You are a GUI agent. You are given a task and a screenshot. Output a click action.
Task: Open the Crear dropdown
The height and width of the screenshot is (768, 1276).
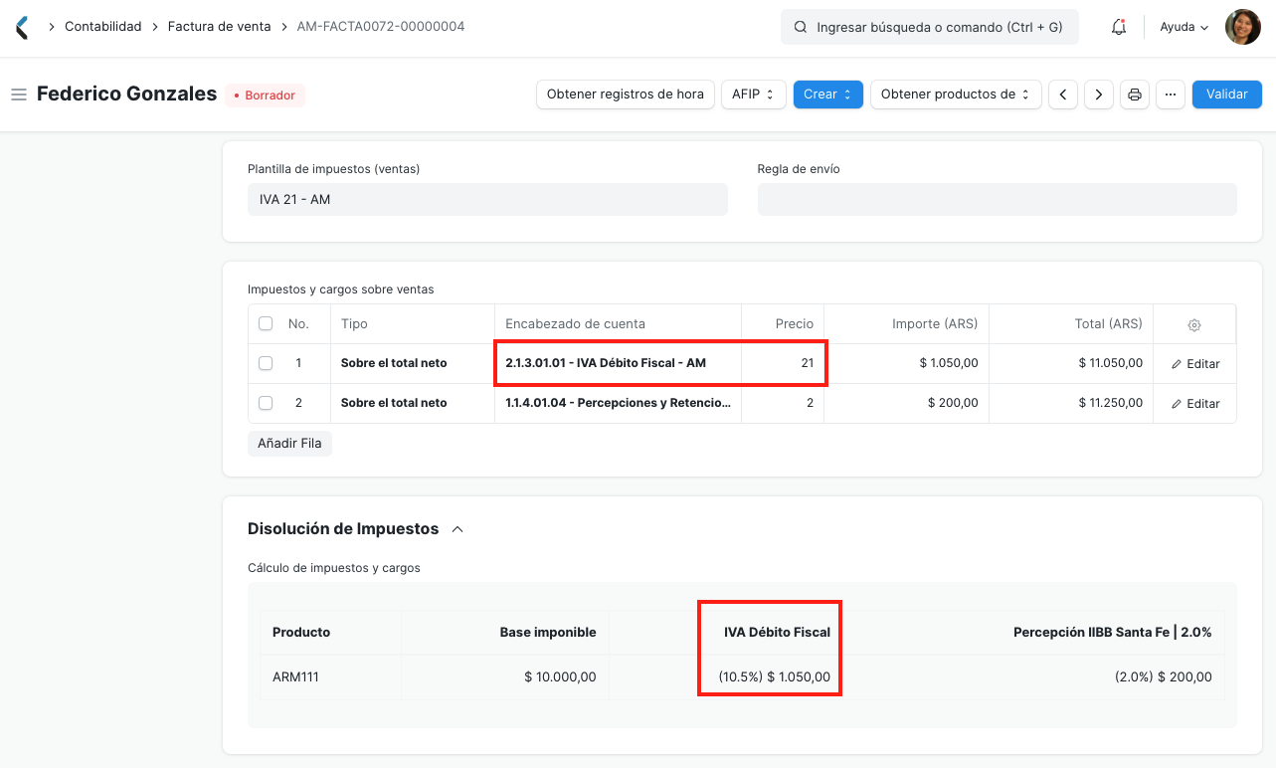pyautogui.click(x=827, y=95)
